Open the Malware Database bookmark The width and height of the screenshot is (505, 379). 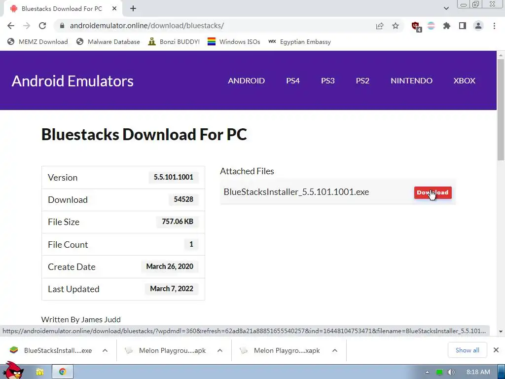[x=108, y=41]
